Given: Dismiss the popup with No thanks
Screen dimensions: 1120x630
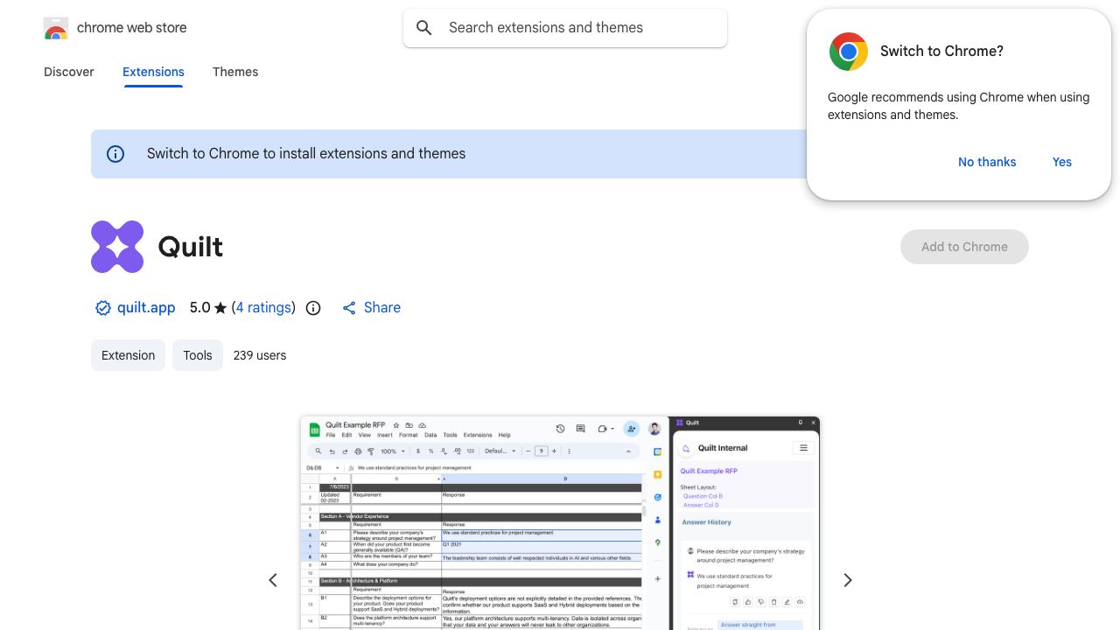Looking at the screenshot, I should tap(987, 162).
